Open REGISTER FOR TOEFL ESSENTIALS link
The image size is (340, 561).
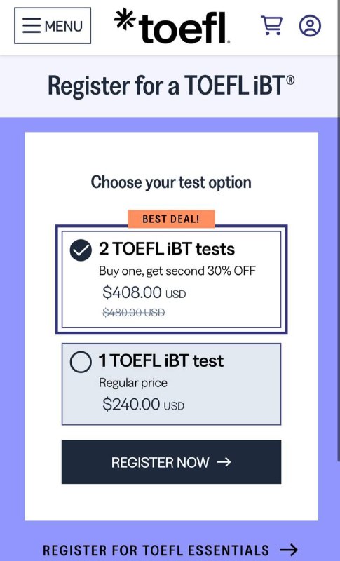coord(170,550)
